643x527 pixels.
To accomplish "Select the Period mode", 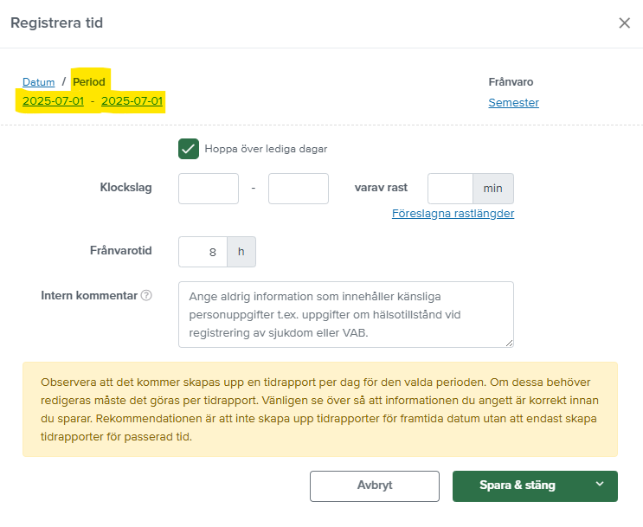I will pyautogui.click(x=89, y=82).
